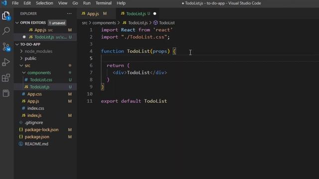Click 'src' breadcrumb segment
Screen dimensions: 319x179
tap(84, 23)
